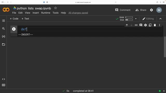166x93 pixels.
Task: Open the Edit menu
Action: point(20,13)
